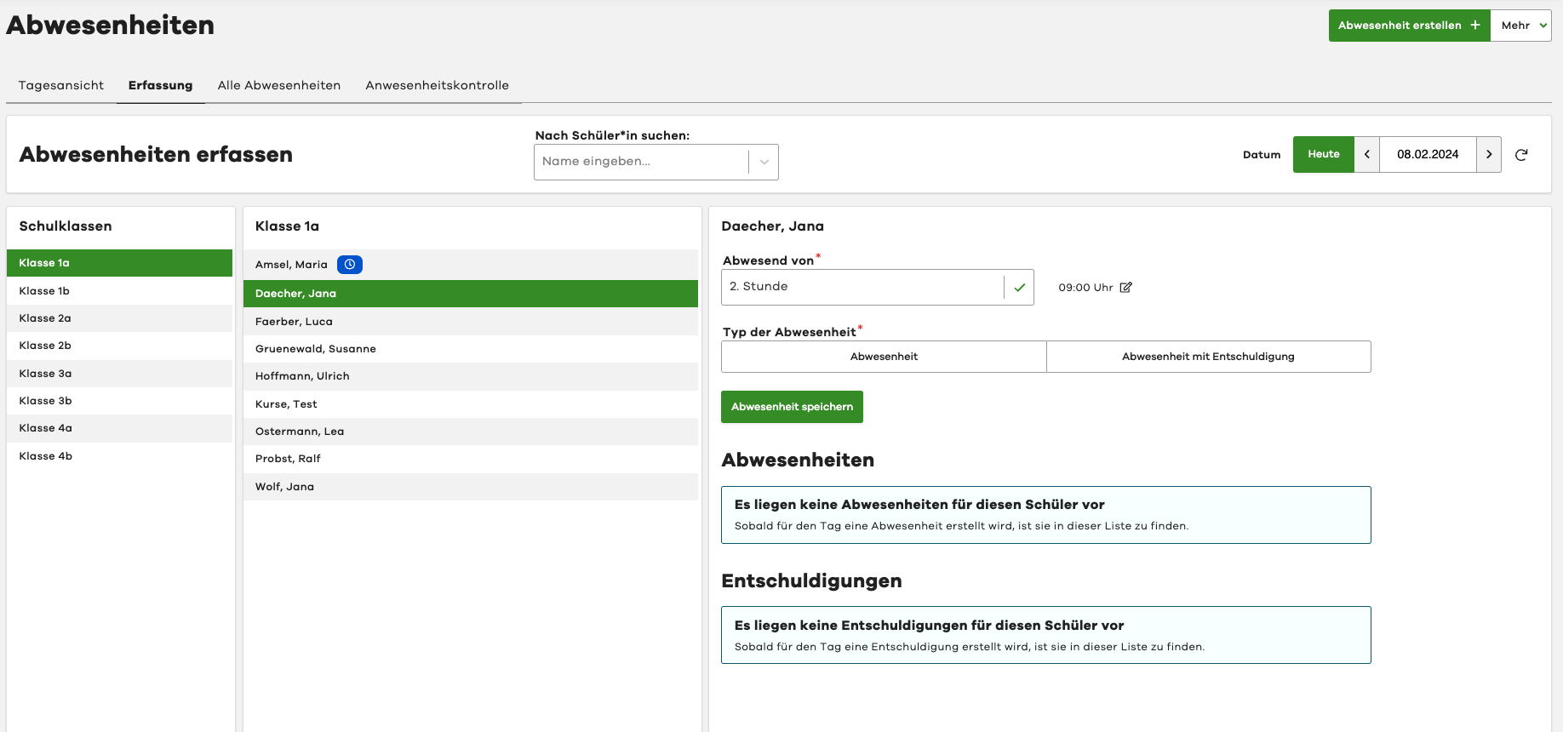The width and height of the screenshot is (1563, 732).
Task: Click the date field showing 08.02.2024
Action: [1427, 155]
